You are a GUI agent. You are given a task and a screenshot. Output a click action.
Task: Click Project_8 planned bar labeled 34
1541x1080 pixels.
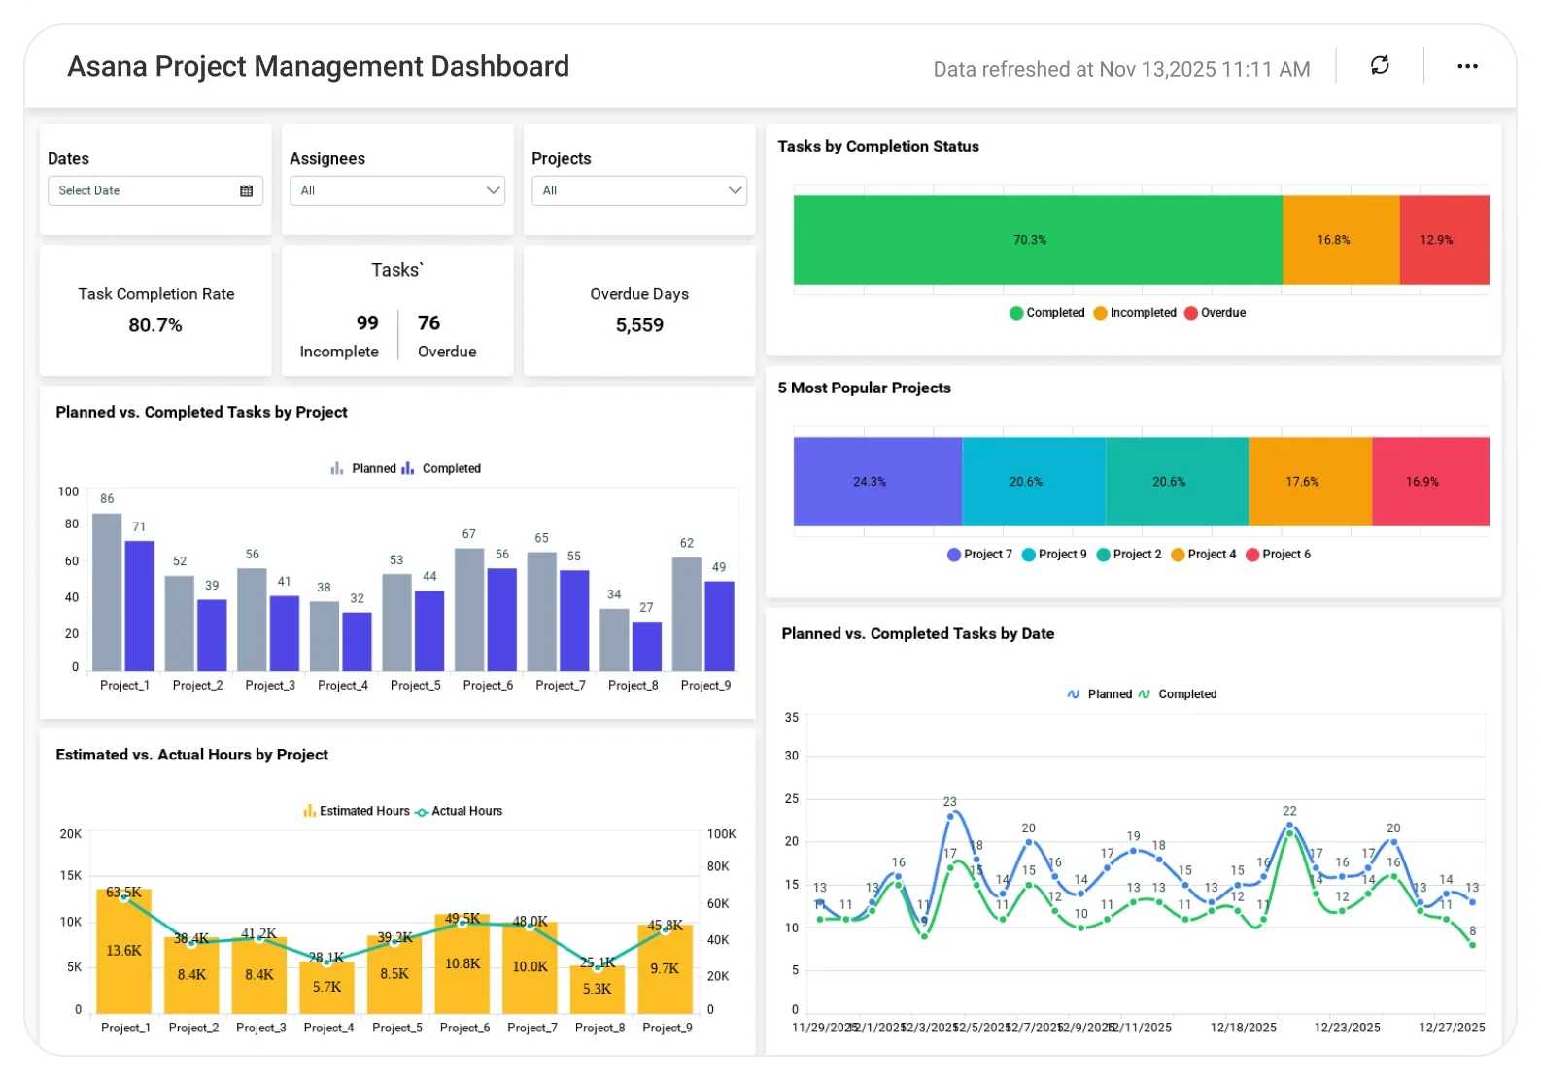pos(614,639)
